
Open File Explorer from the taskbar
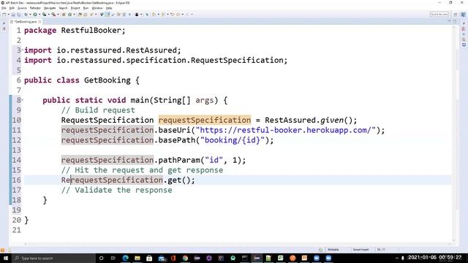(137, 258)
